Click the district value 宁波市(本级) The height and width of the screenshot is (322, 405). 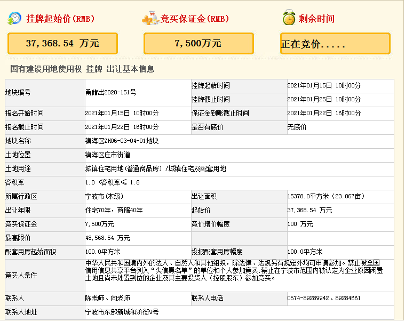point(104,196)
